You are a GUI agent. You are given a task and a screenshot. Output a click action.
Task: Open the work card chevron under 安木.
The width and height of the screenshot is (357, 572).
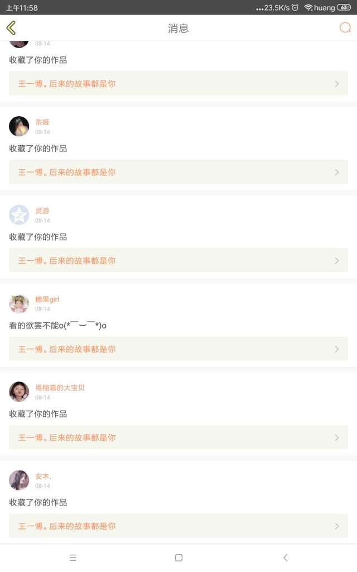pos(337,526)
